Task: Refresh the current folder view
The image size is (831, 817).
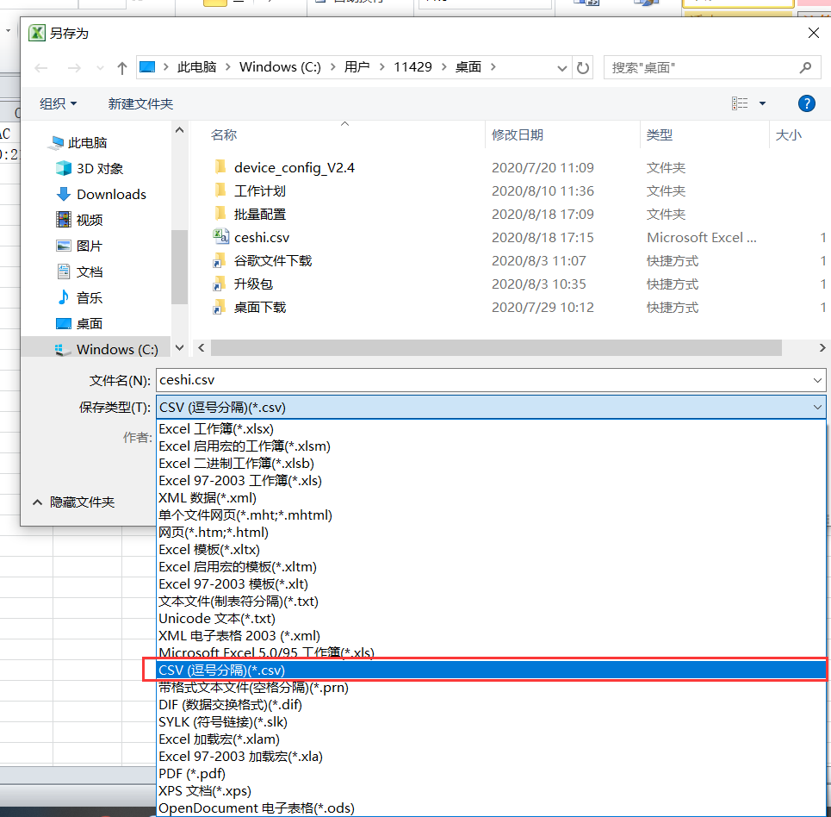Action: 583,67
